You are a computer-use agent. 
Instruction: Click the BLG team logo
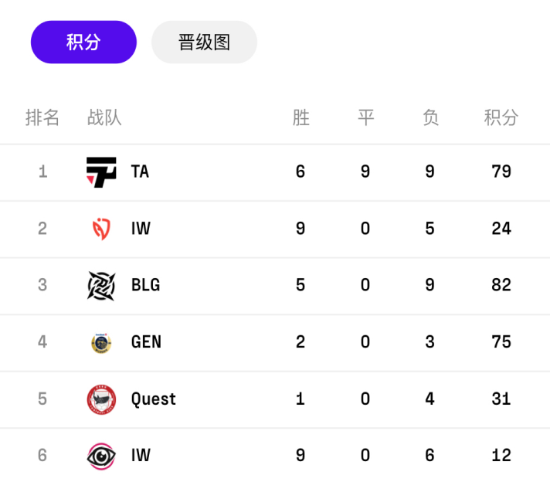[101, 286]
